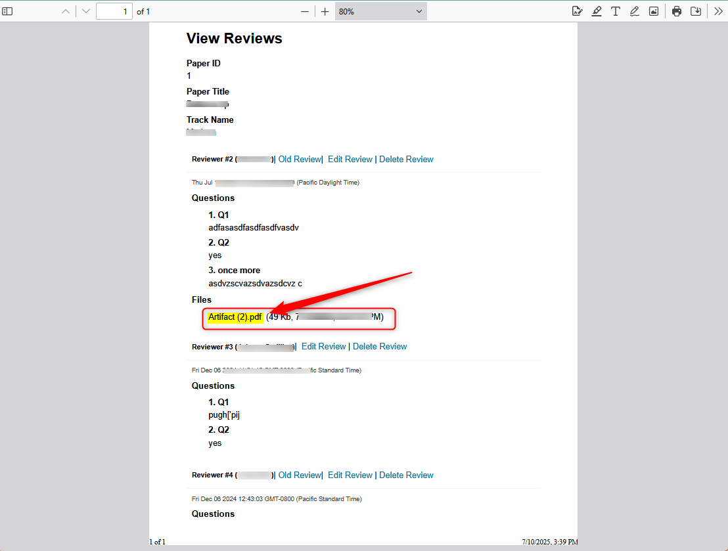Open the additional tools double-chevron menu
This screenshot has width=728, height=551.
click(717, 11)
